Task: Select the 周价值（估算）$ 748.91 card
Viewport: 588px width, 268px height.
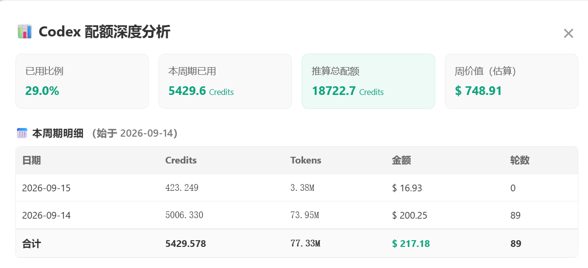Action: click(x=512, y=82)
